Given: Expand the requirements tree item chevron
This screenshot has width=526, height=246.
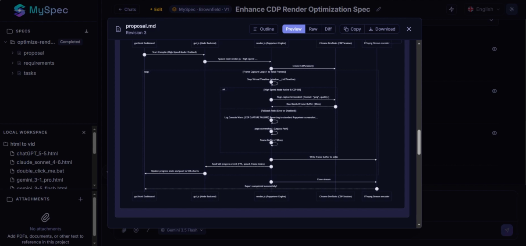Looking at the screenshot, I should pyautogui.click(x=13, y=63).
